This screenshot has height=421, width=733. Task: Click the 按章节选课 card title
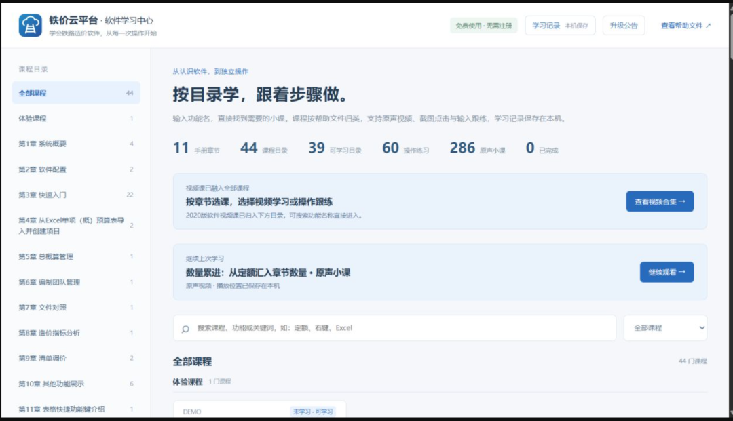coord(259,201)
